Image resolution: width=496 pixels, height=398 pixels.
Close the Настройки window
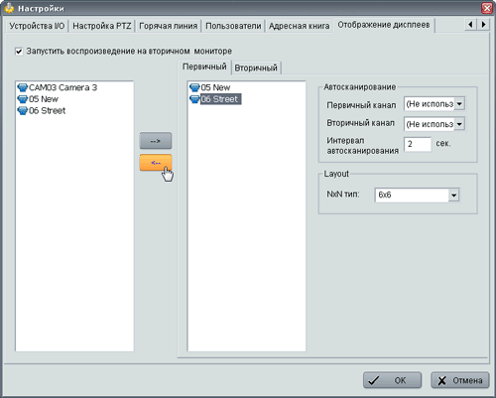pos(487,8)
